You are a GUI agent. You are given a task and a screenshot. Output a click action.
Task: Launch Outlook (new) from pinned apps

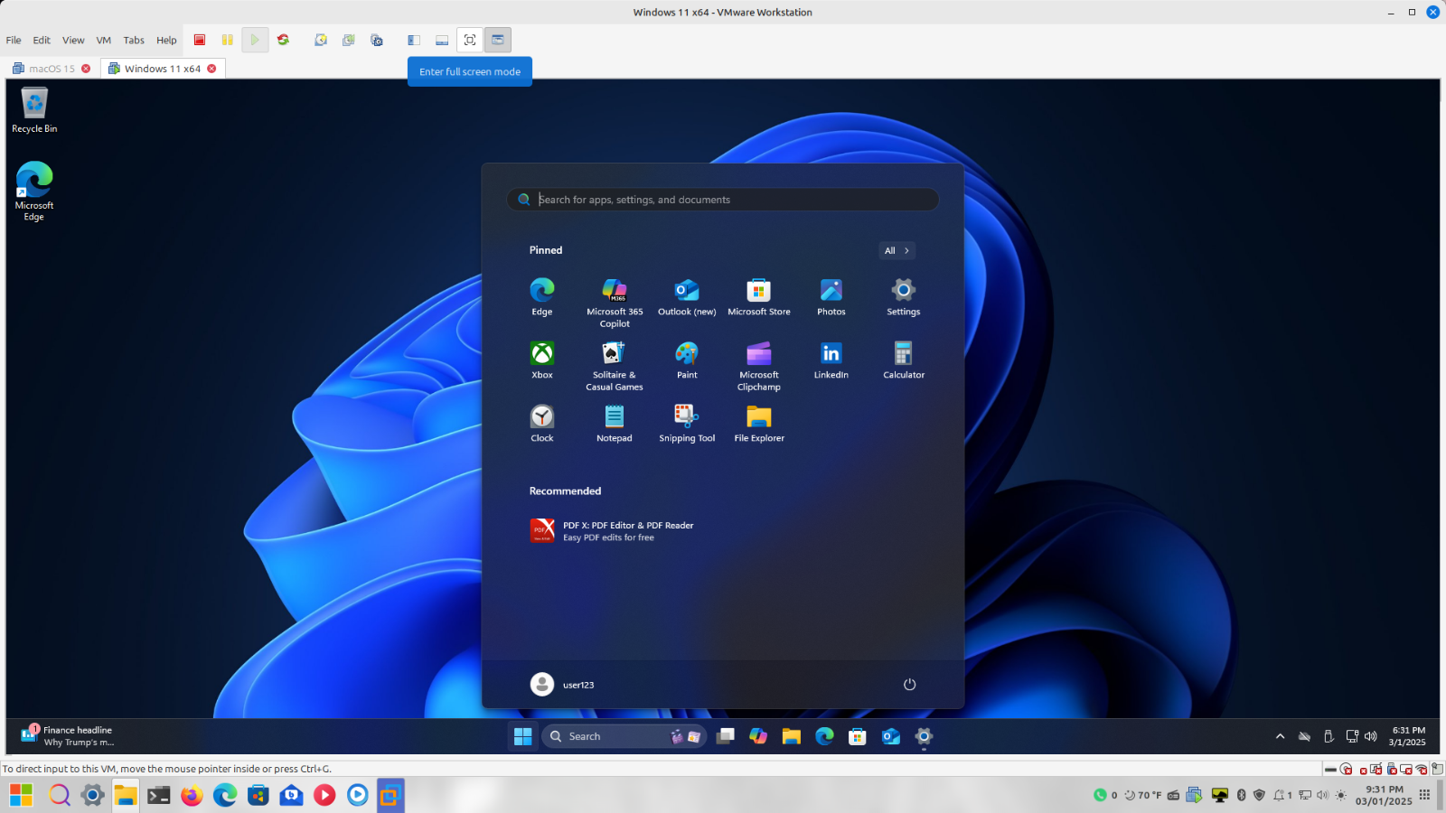[x=687, y=297]
